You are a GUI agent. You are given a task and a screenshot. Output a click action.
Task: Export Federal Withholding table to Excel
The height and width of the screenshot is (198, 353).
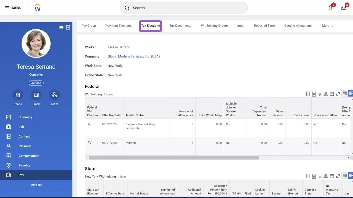(x=308, y=94)
